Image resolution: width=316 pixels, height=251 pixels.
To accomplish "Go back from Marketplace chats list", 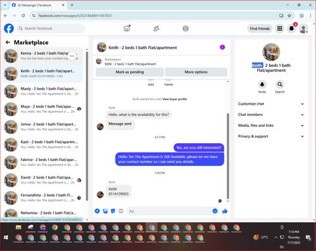I will [8, 42].
